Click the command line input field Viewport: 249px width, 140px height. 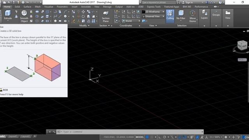130,132
